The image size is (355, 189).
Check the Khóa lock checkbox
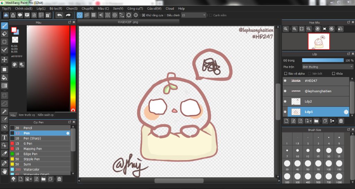tap(333, 74)
